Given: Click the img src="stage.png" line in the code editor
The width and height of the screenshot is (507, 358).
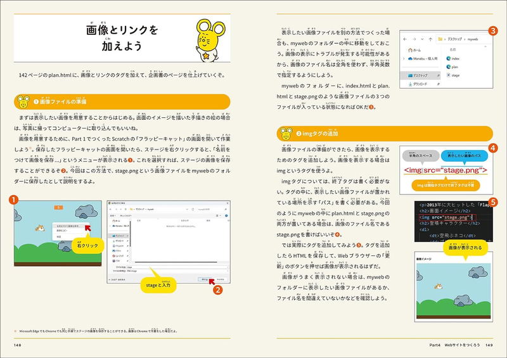Looking at the screenshot, I should click(446, 217).
